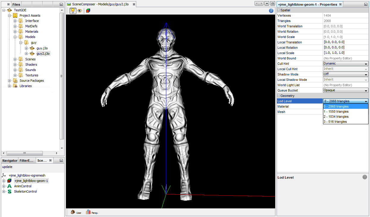Expand the Textures folder in Project Assets

15,75
